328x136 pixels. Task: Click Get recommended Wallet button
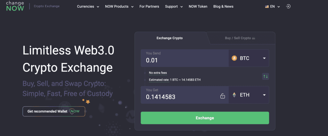pos(54,111)
